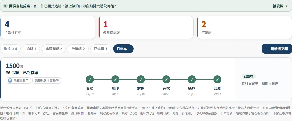292x121 pixels.
Task: Click the 交屋 stage checkmark circle
Action: 217,79
